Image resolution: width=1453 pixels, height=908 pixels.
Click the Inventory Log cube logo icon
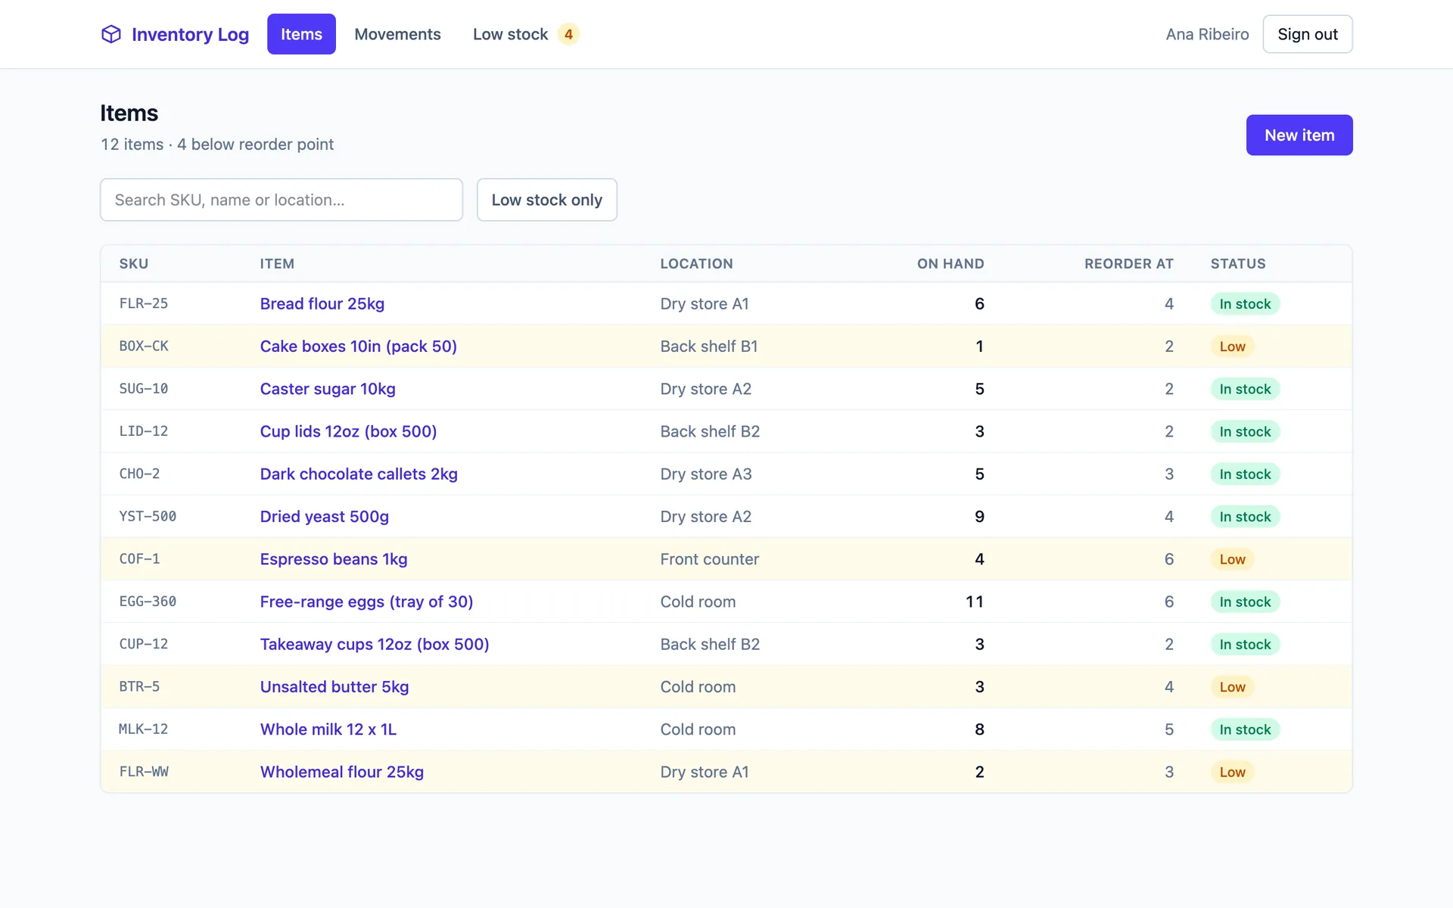point(111,34)
